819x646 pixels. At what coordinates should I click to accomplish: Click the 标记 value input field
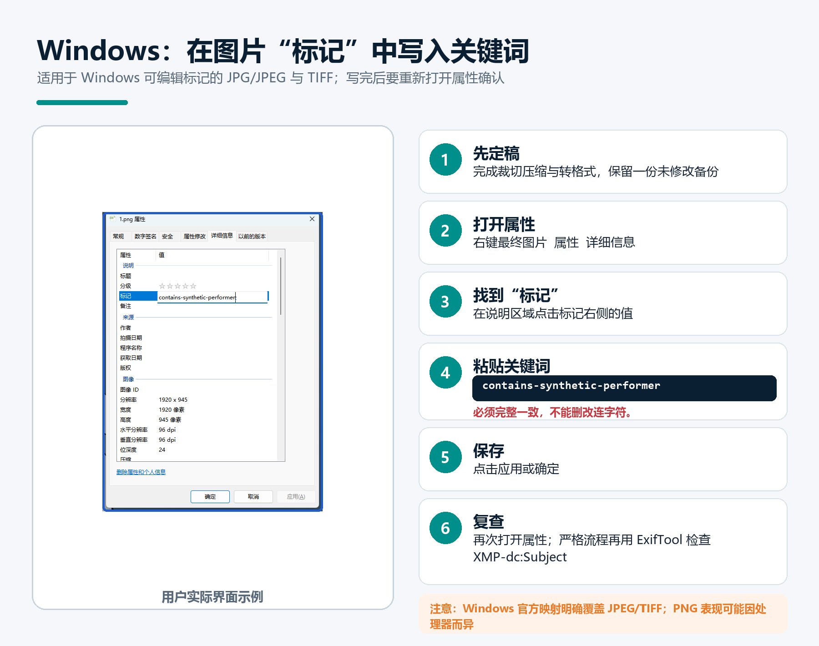(213, 297)
